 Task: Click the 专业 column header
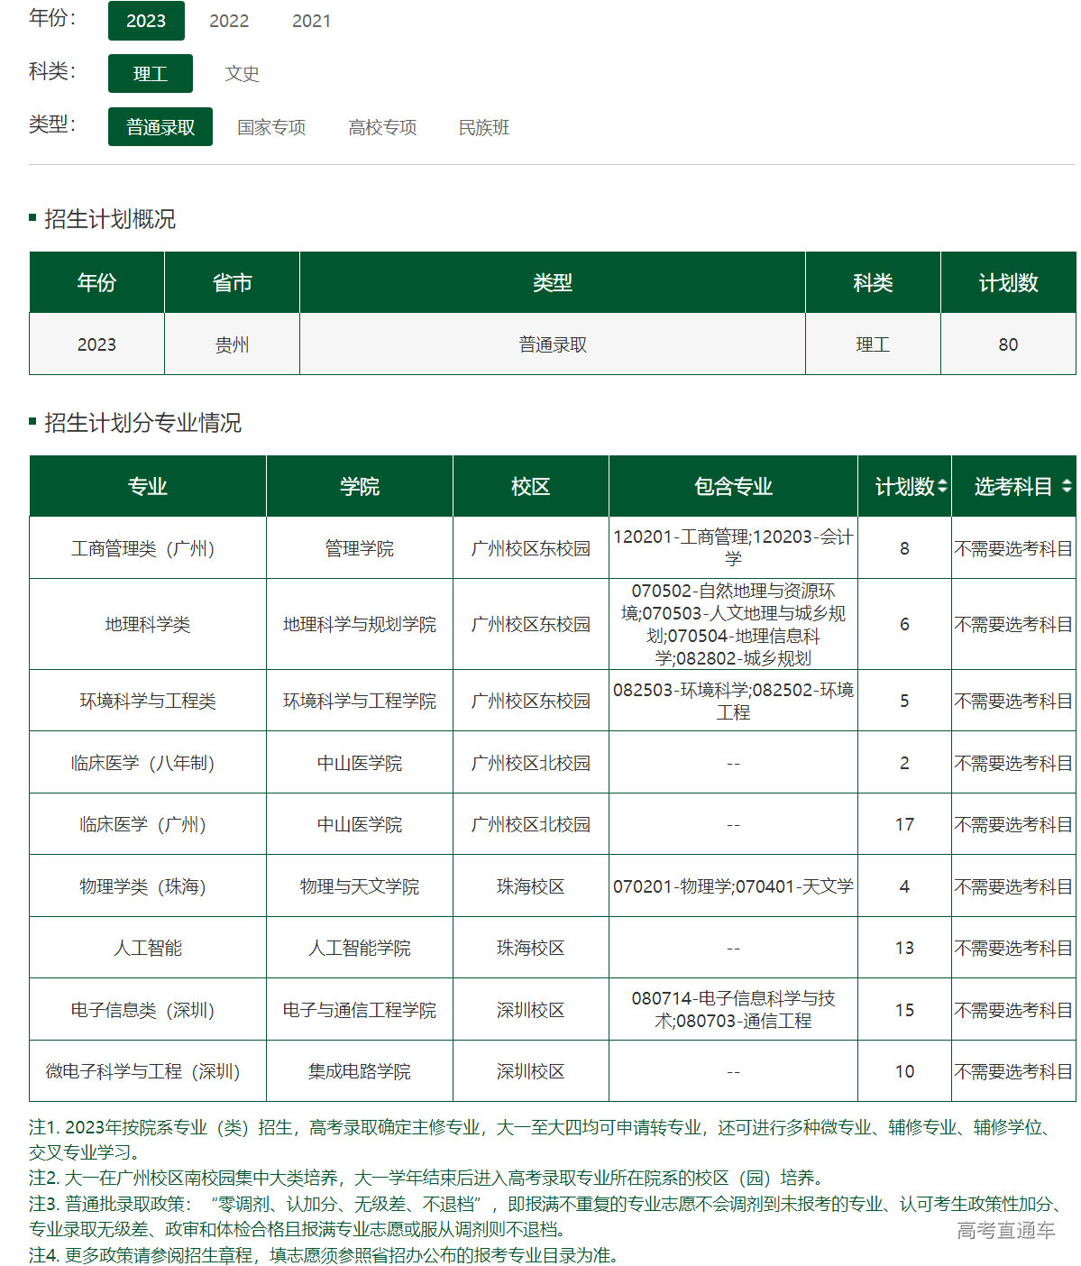coord(148,487)
